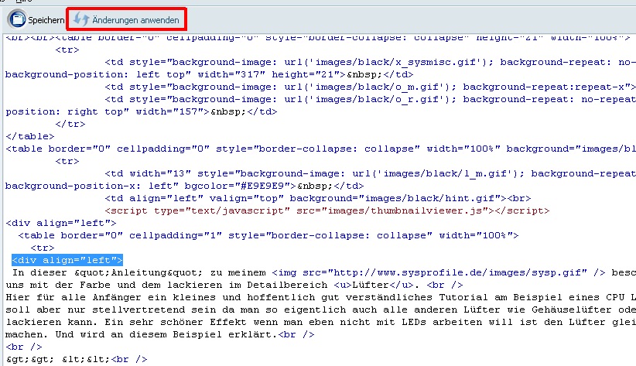The image size is (636, 366).
Task: Click the line 'machen. Und wird an diesem Beispiel'
Action: (160, 335)
